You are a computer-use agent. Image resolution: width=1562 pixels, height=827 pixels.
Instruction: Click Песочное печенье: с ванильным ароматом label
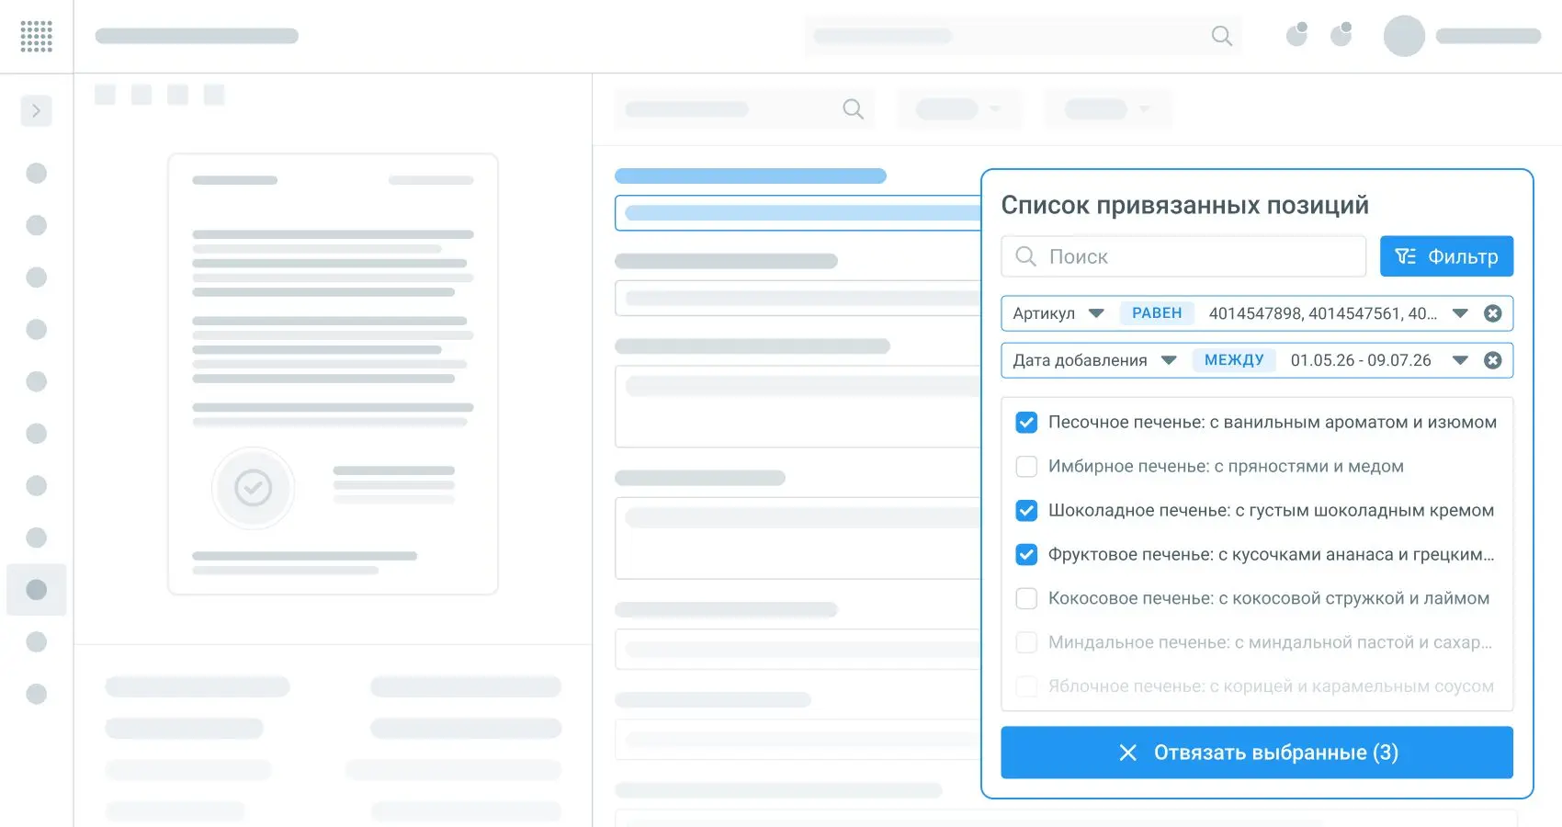(1273, 423)
